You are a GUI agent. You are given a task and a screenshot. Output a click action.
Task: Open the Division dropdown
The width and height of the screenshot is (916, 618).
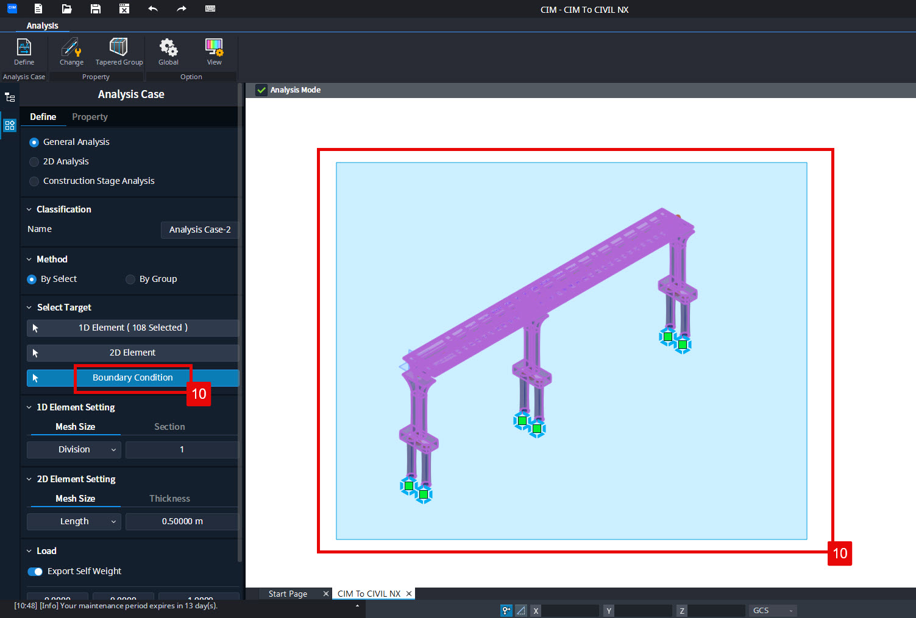coord(73,449)
